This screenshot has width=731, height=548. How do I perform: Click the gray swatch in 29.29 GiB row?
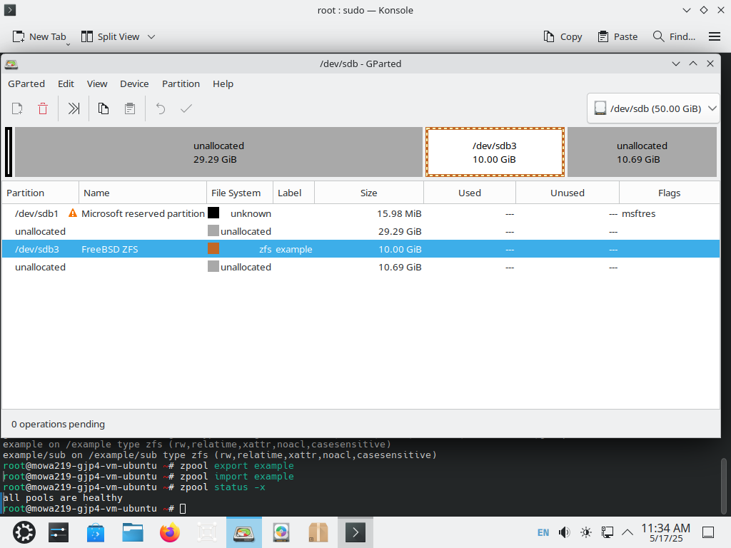tap(213, 230)
